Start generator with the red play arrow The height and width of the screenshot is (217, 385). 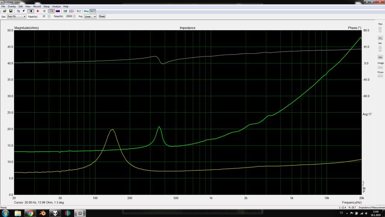[38, 11]
